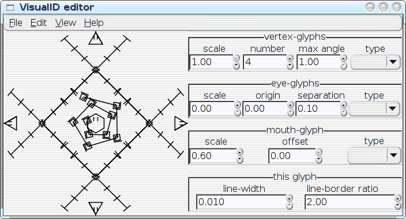Screen dimensions: 406x219
Task: Decrease eye-glyphs scale with down arrow
Action: 238,112
